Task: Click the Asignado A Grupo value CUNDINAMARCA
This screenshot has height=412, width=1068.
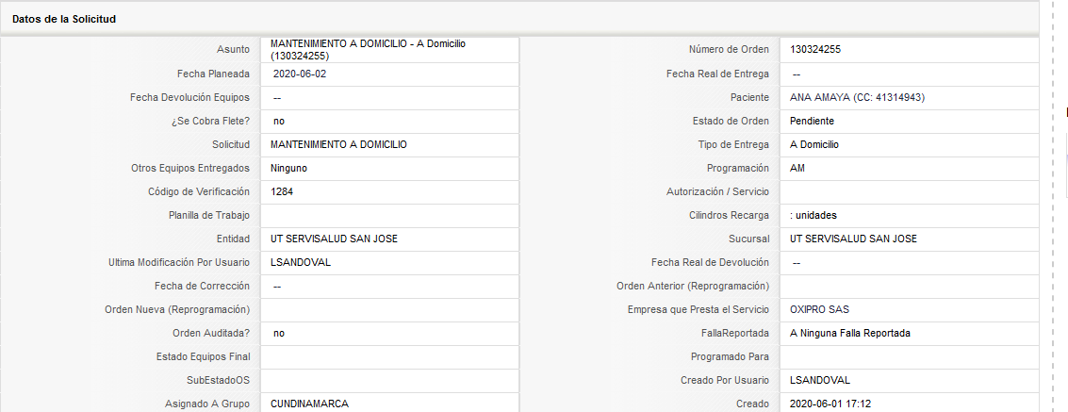Action: 310,404
